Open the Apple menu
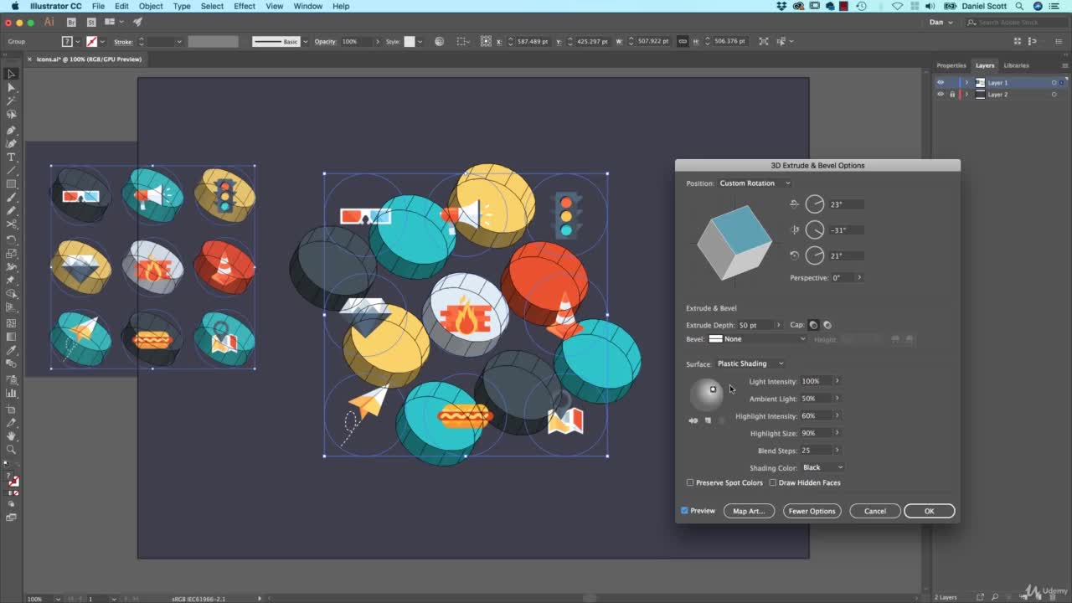Screen dimensions: 1072x603 pyautogui.click(x=15, y=6)
